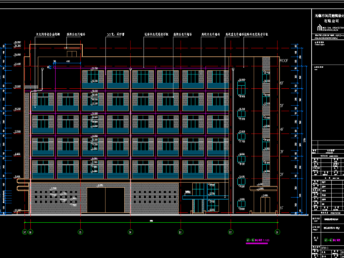Select the left perforated ground-floor wall
Image resolution: width=344 pixels, height=258 pixels.
[56, 198]
